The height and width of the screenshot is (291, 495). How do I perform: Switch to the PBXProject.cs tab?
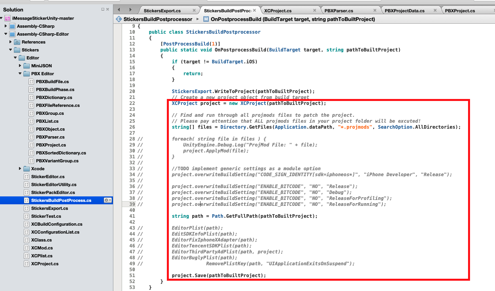468,11
